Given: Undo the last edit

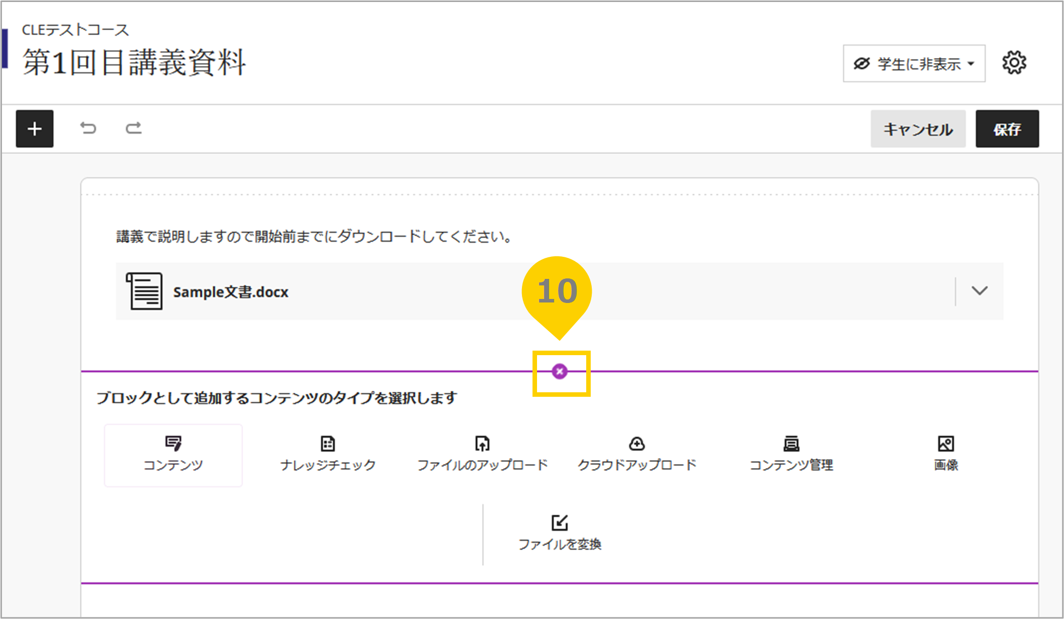Looking at the screenshot, I should coord(88,128).
